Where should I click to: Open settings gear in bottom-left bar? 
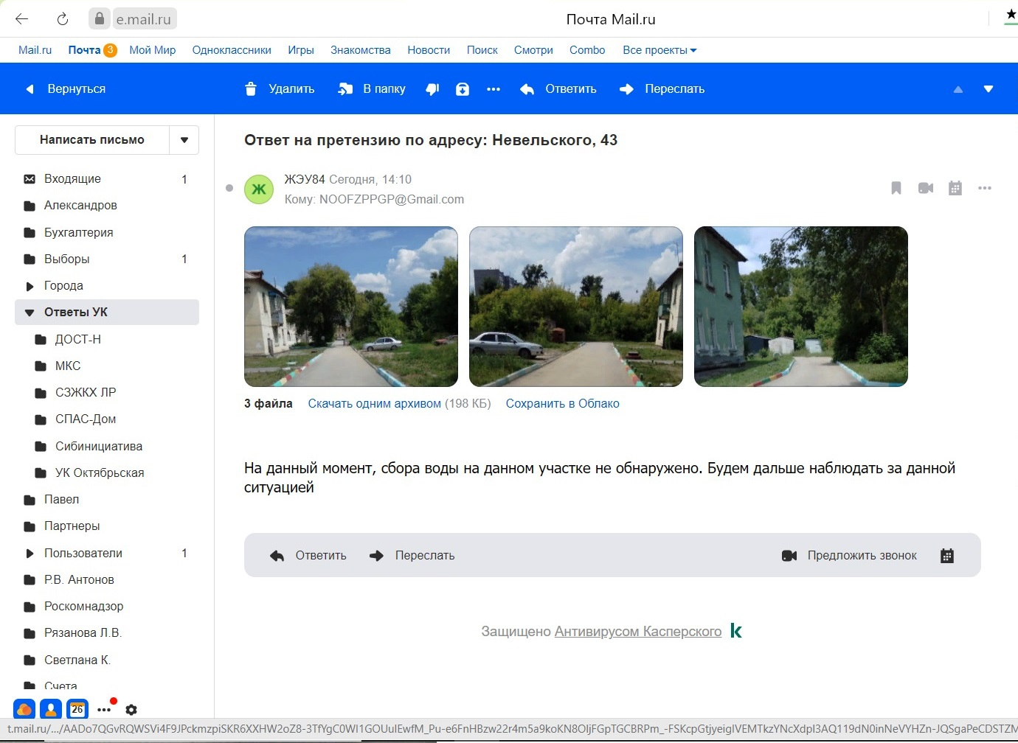click(131, 710)
